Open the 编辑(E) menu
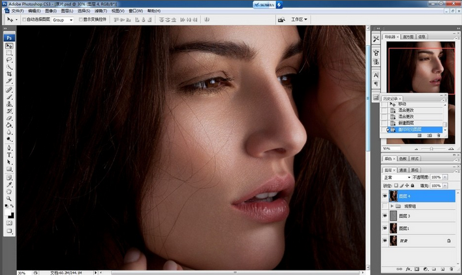This screenshot has width=462, height=275. tap(34, 11)
